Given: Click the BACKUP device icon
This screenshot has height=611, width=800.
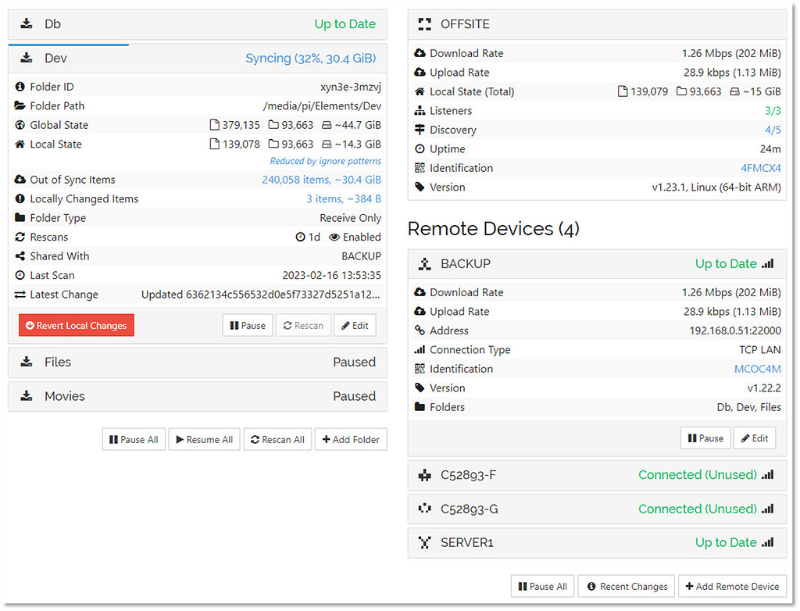Looking at the screenshot, I should (424, 264).
